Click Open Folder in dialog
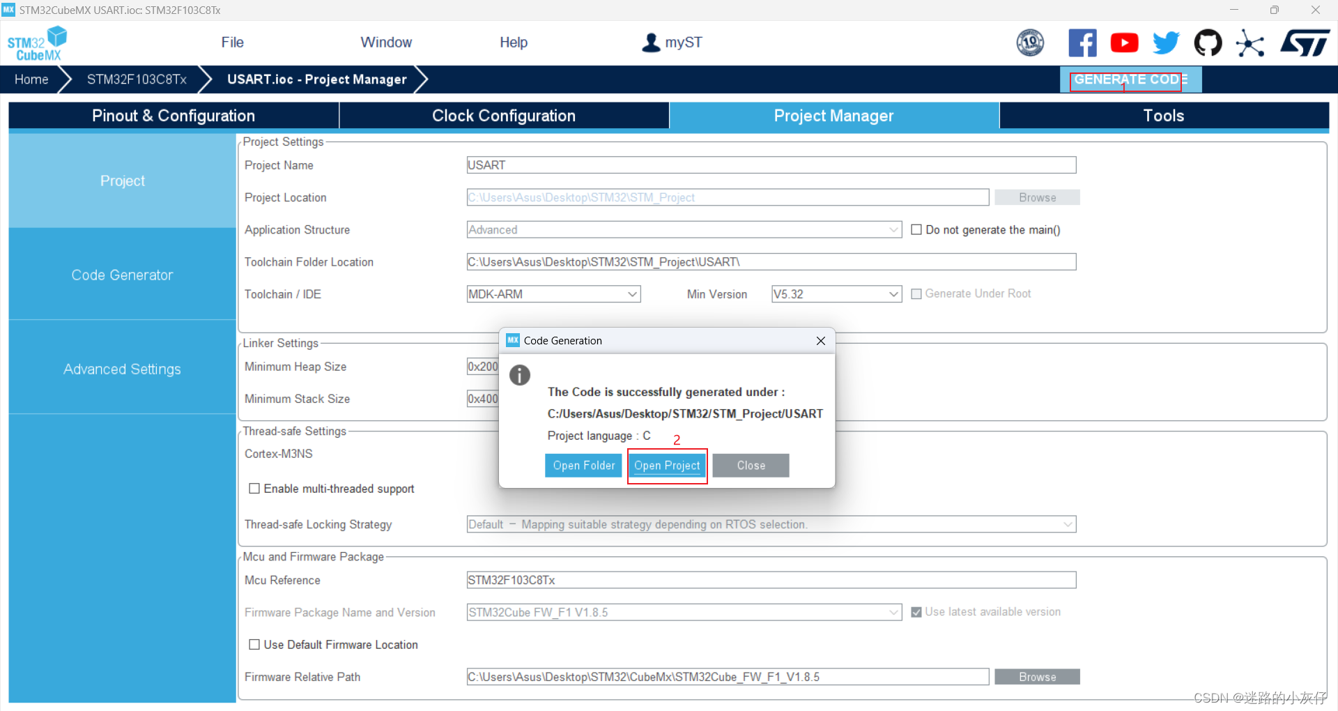The height and width of the screenshot is (711, 1338). coord(583,466)
